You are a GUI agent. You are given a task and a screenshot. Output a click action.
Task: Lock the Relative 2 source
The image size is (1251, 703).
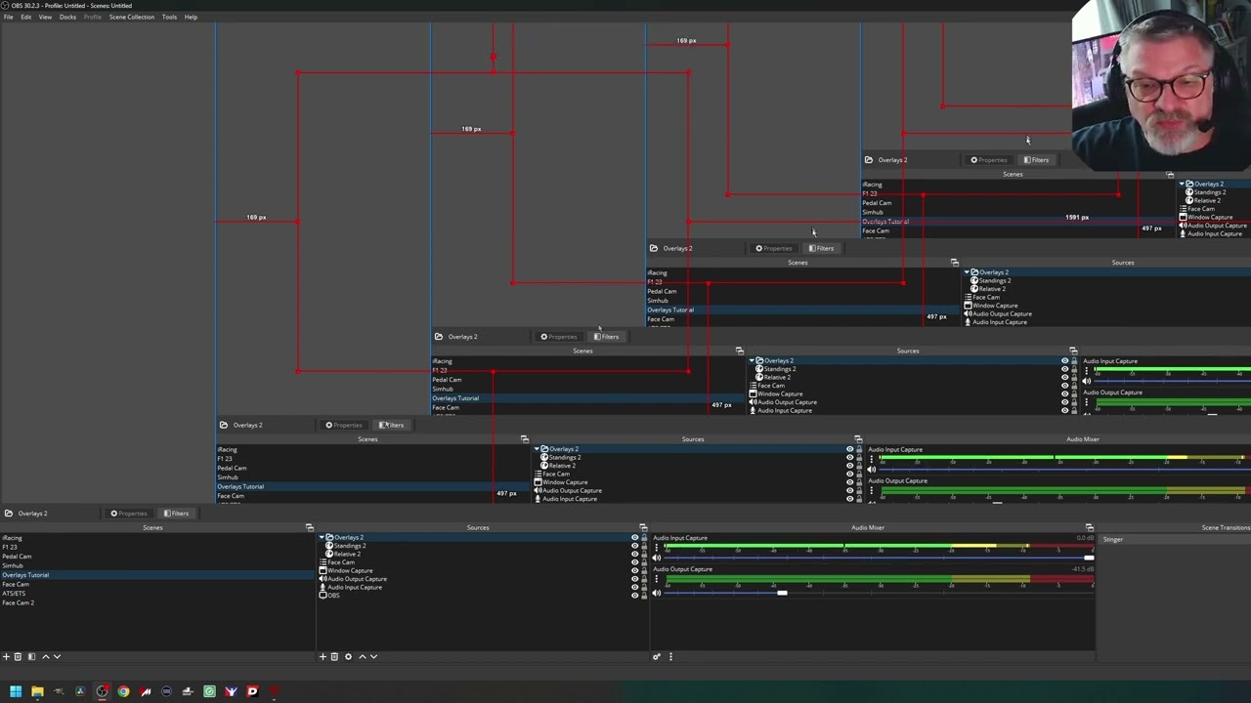pyautogui.click(x=643, y=555)
